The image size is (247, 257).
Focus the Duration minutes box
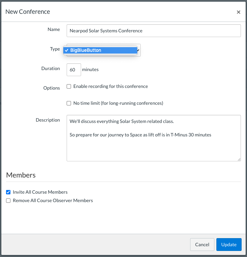point(74,70)
